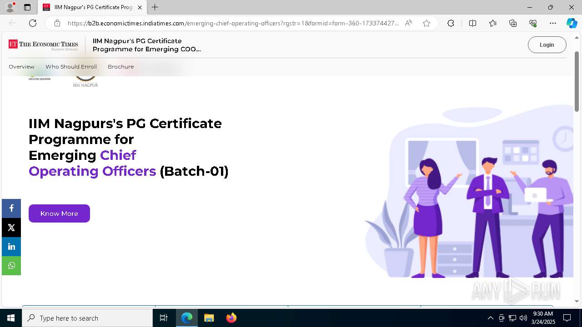View site information lock icon
Screen dimensions: 582x327
[57, 23]
